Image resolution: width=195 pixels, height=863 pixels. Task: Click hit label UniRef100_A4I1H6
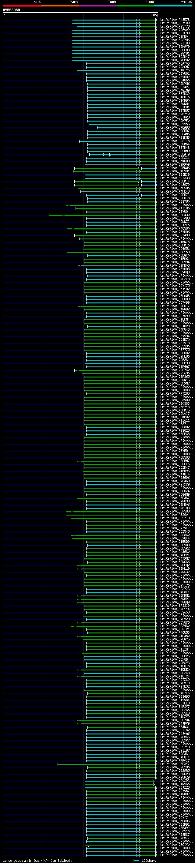(x=175, y=208)
